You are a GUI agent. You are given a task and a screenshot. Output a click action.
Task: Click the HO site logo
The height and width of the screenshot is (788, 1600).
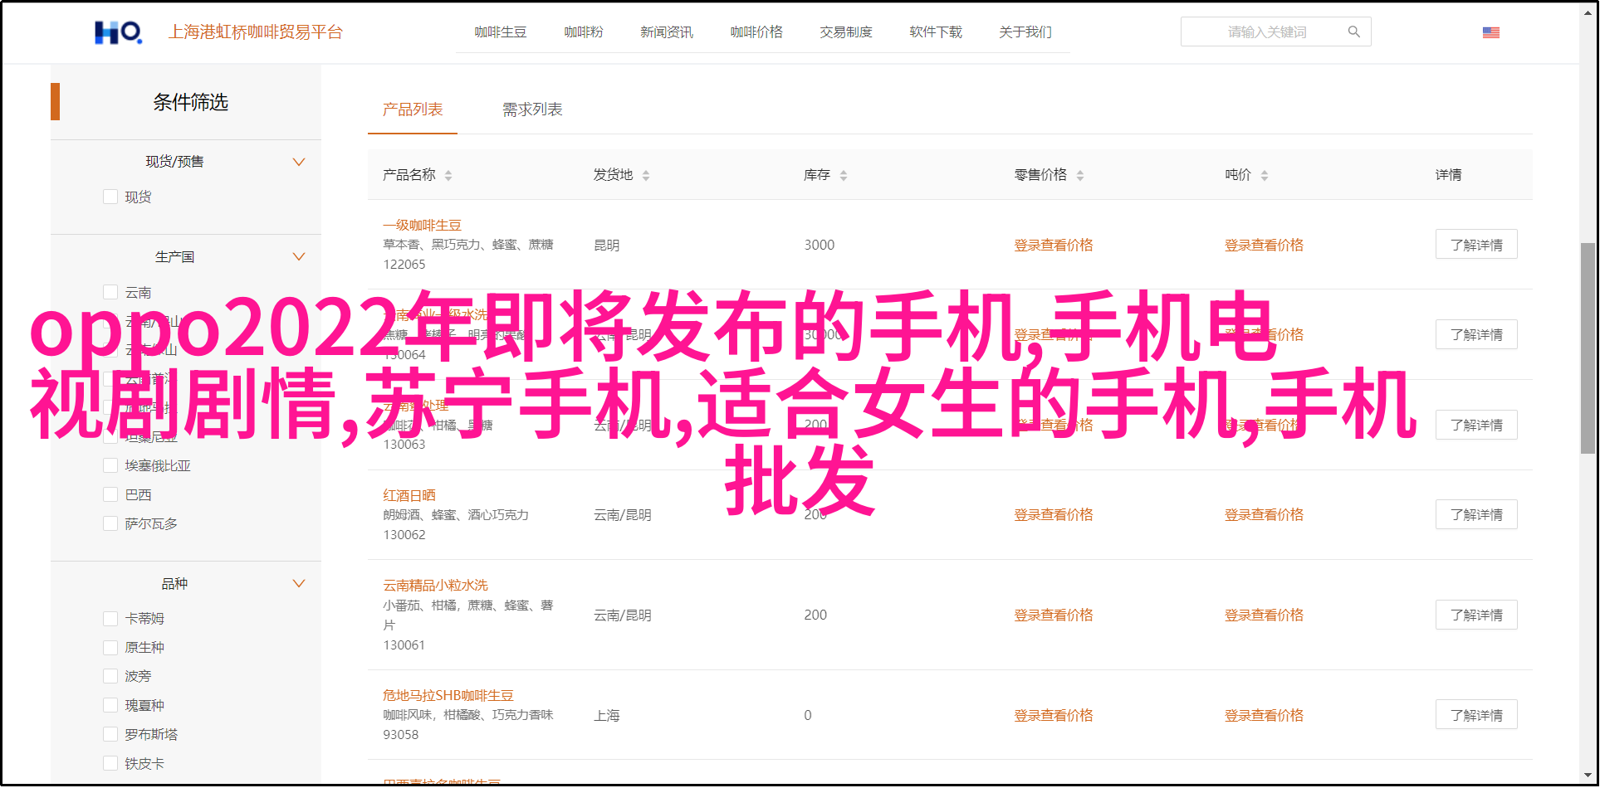point(118,32)
